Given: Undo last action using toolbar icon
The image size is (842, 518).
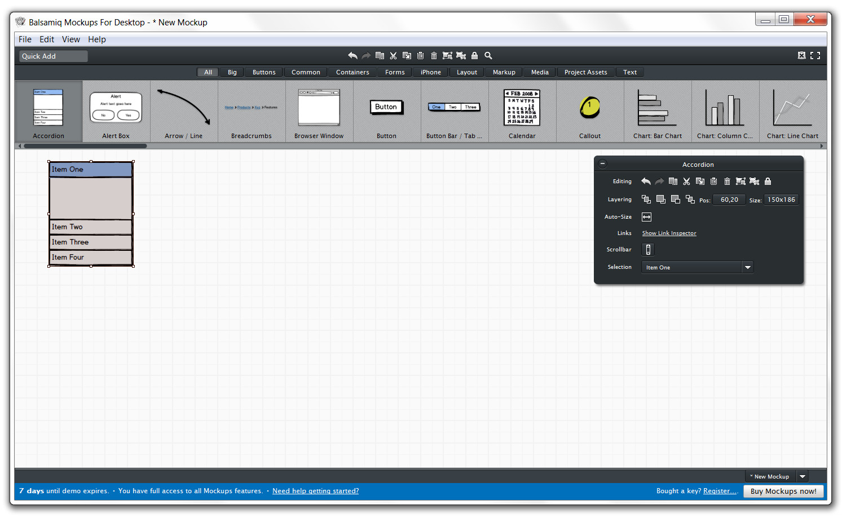Looking at the screenshot, I should tap(352, 55).
